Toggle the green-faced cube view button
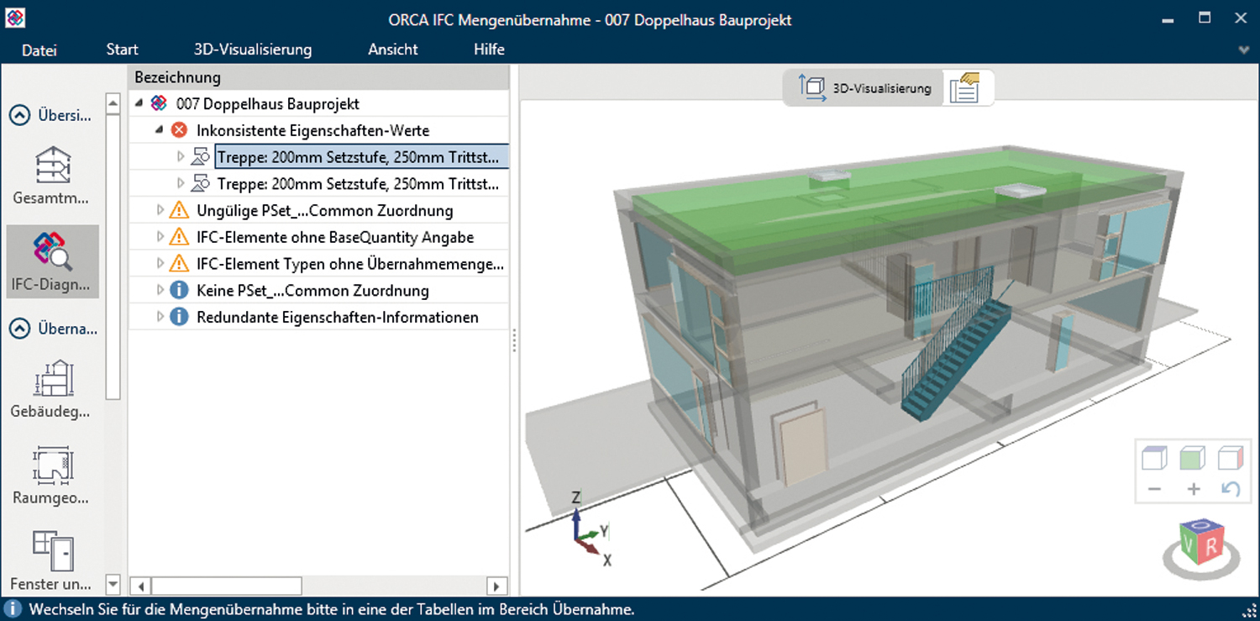Image resolution: width=1260 pixels, height=621 pixels. (x=1193, y=458)
